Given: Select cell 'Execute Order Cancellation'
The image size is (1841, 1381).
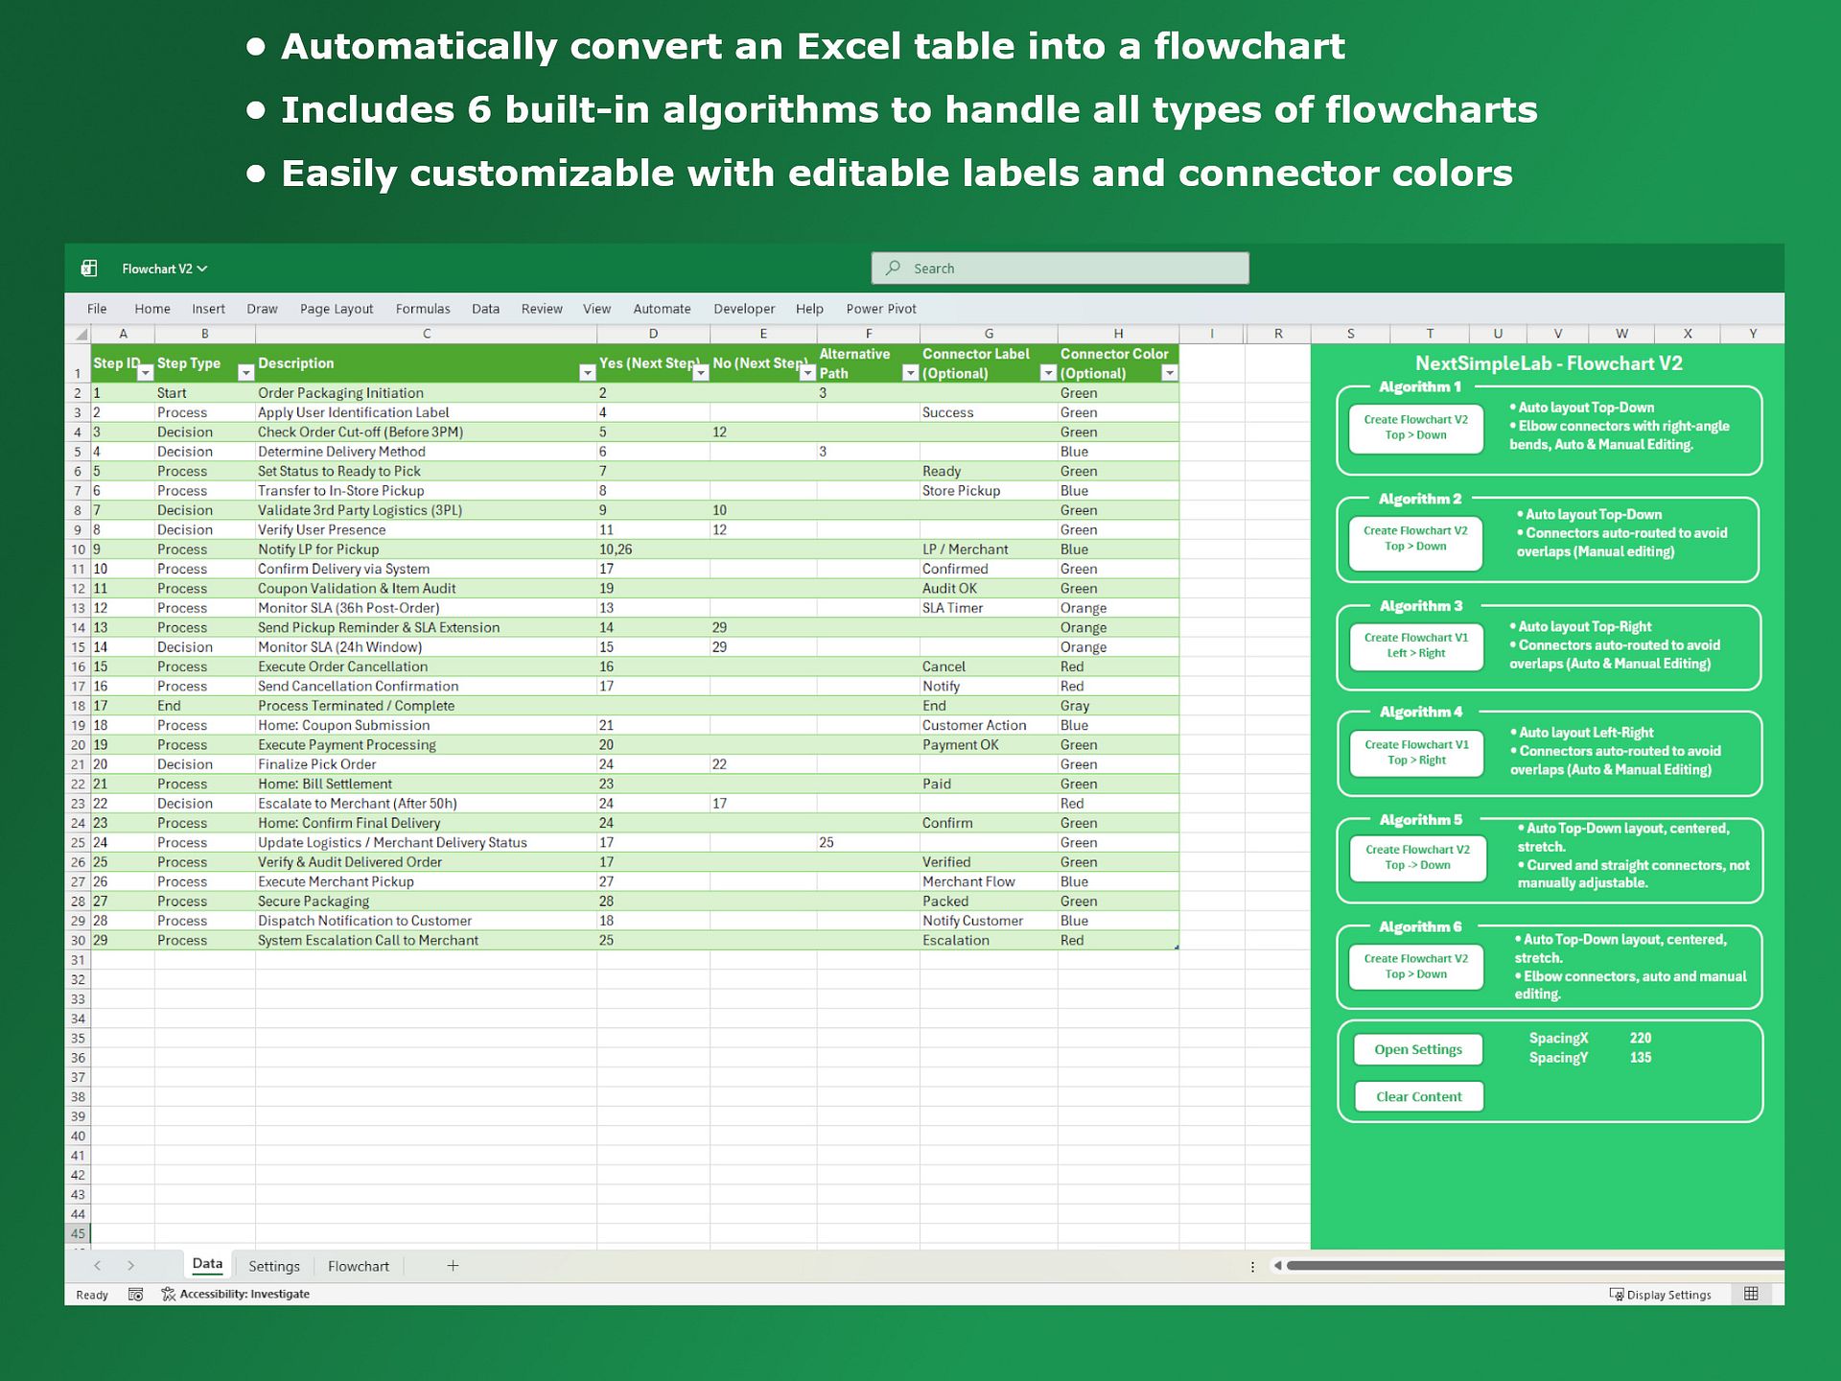Looking at the screenshot, I should [x=426, y=667].
